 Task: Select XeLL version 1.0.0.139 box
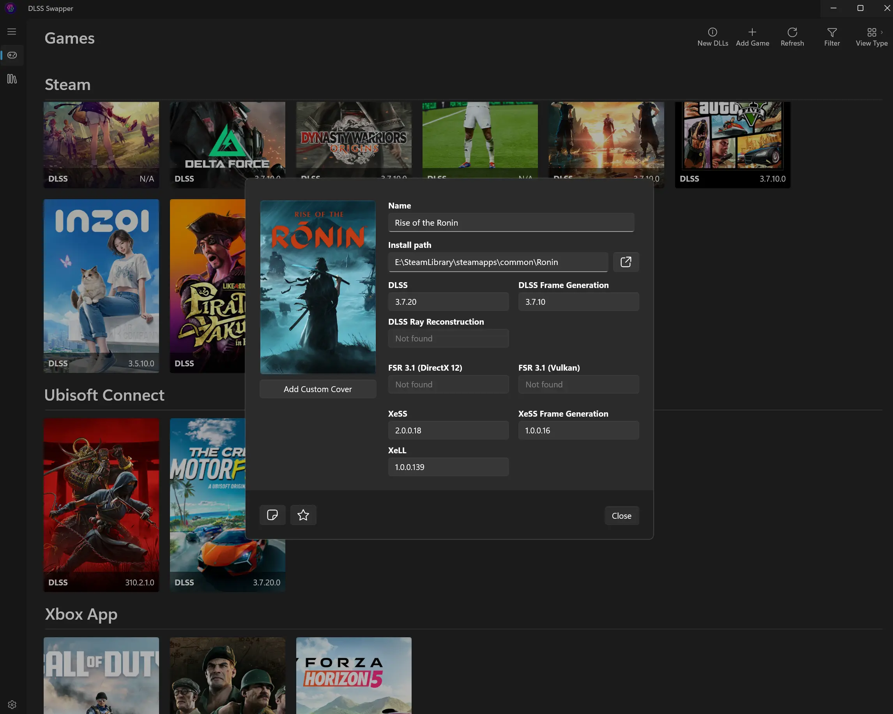coord(448,467)
